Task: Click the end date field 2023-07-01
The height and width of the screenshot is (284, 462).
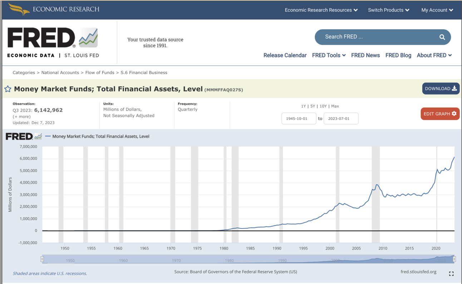Action: point(341,118)
